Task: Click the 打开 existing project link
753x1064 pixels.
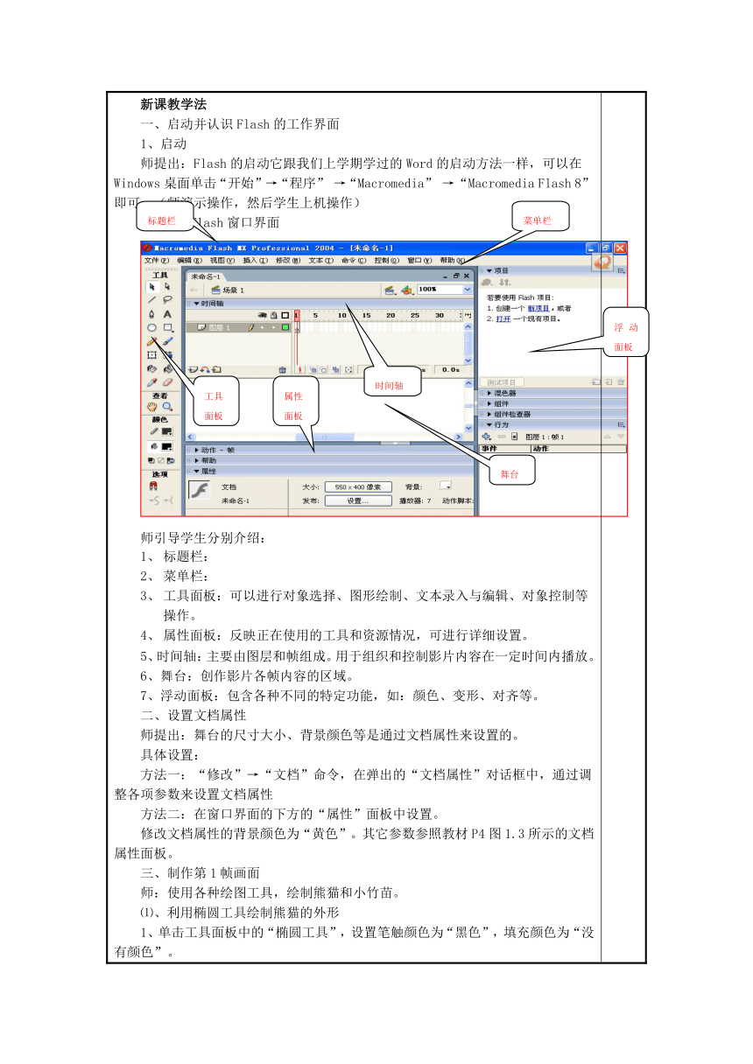Action: [x=503, y=318]
